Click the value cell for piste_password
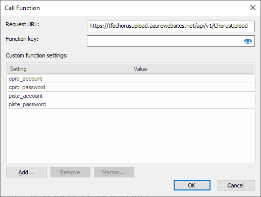 (193, 104)
